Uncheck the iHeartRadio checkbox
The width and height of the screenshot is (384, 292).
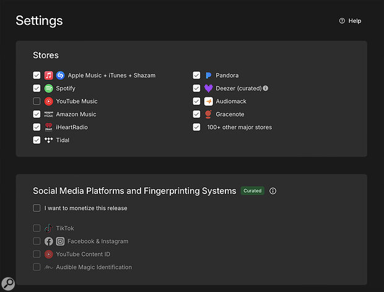tap(37, 127)
